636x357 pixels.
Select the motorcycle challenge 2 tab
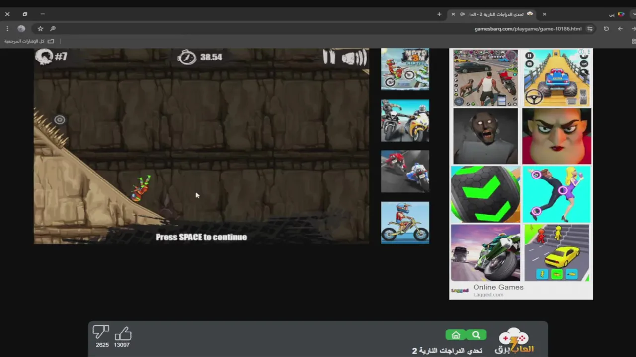coord(492,14)
